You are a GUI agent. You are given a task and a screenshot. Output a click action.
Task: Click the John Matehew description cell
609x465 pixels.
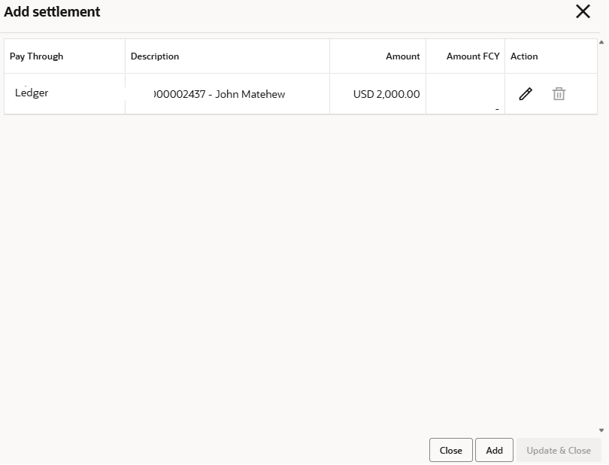point(228,94)
